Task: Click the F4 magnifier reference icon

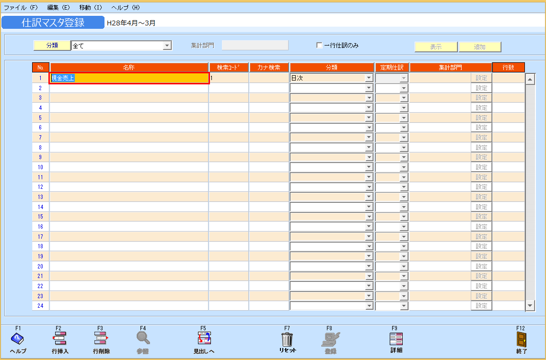Action: click(x=143, y=339)
